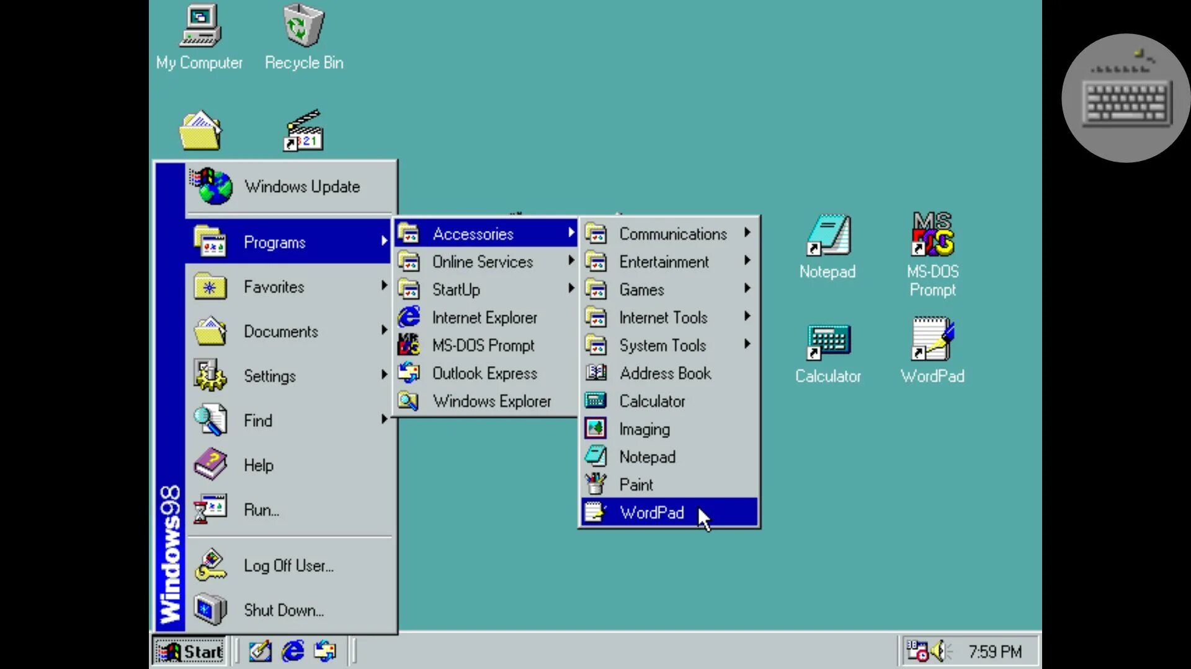
Task: Expand the Online Services submenu
Action: 482,262
